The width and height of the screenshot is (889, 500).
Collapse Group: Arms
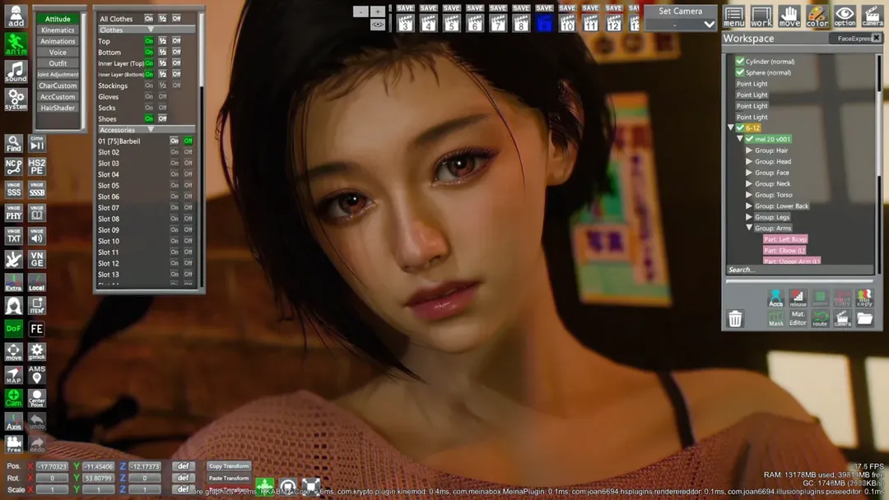point(749,228)
